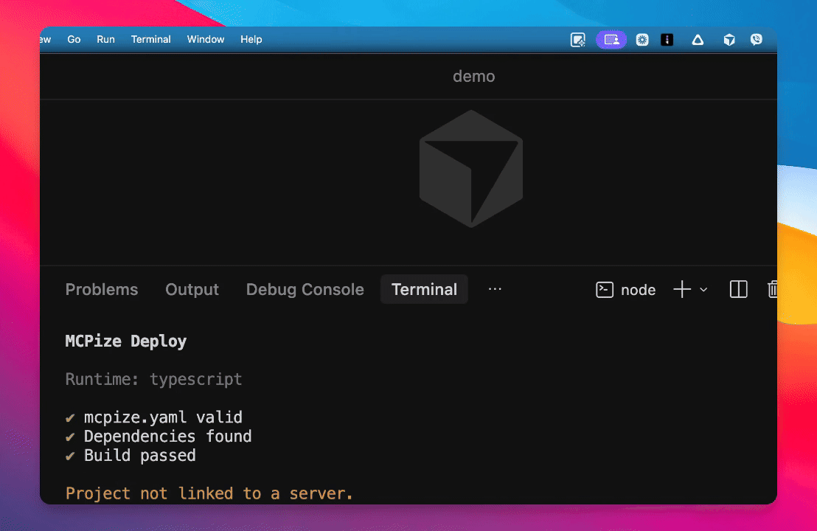This screenshot has height=531, width=817.
Task: Expand the new terminal launch profile dropdown
Action: click(703, 290)
